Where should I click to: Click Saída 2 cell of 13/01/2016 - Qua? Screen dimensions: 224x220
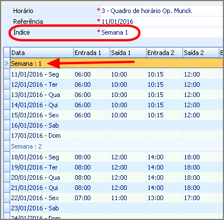(x=201, y=95)
